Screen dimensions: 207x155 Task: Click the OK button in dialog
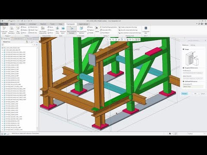click(x=195, y=93)
